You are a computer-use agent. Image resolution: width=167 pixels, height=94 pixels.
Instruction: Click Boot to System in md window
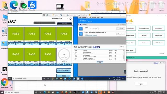point(131,50)
